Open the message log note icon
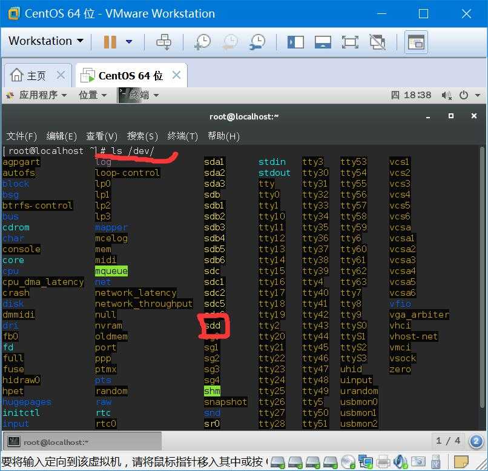488x471 pixels. point(461,462)
